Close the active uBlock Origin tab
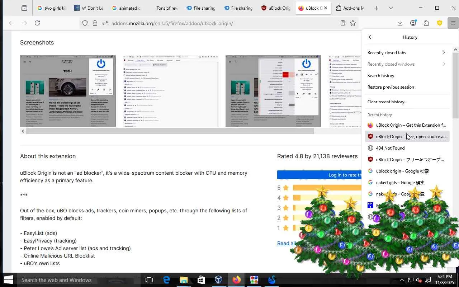This screenshot has height=287, width=459. pyautogui.click(x=326, y=8)
